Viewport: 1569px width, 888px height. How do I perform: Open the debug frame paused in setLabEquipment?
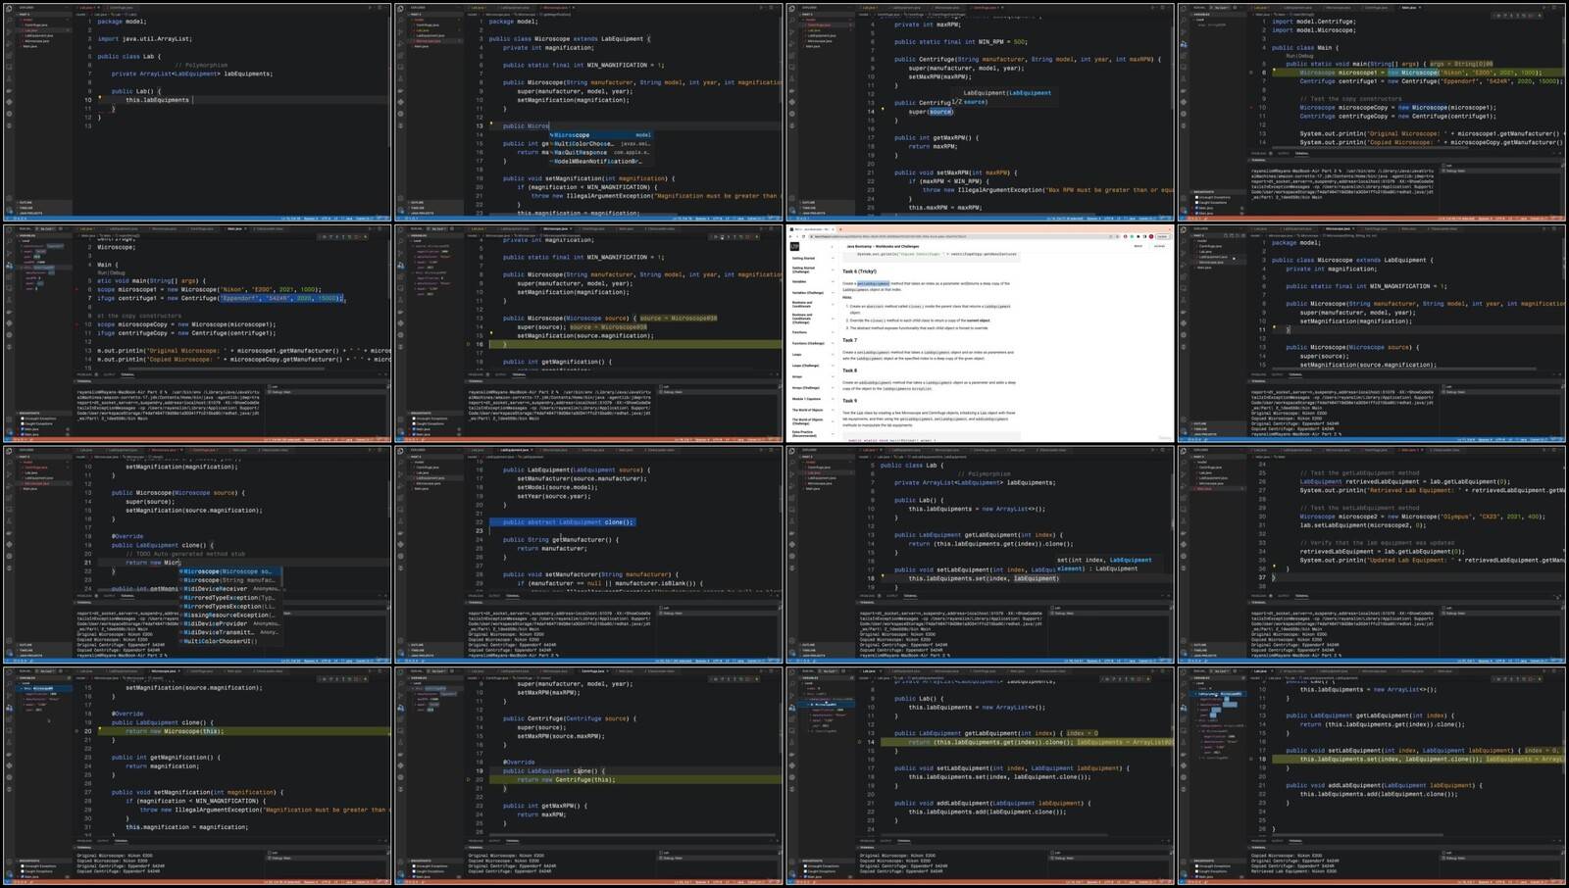click(x=1372, y=776)
